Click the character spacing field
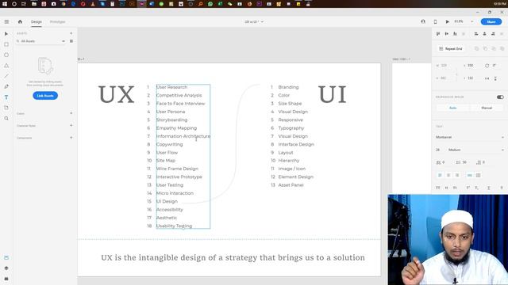The image size is (508, 285). [444, 162]
